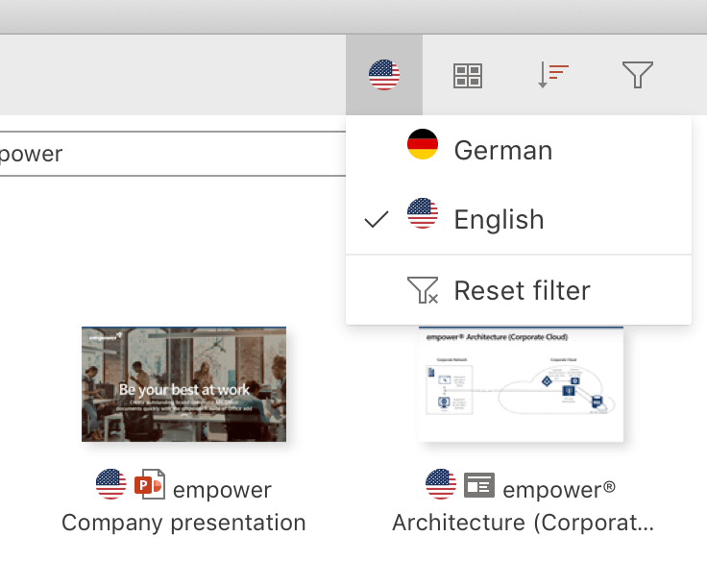Open the sort order options
Image resolution: width=707 pixels, height=561 pixels.
(x=553, y=75)
